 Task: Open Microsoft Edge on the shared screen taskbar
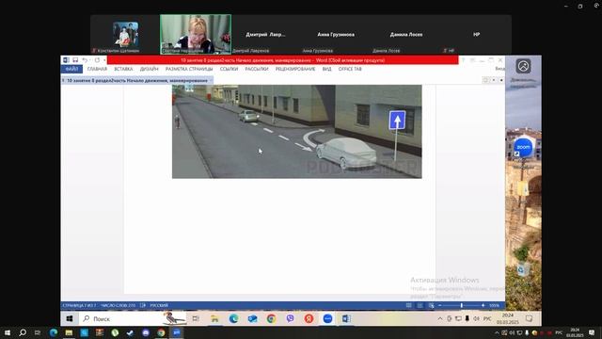[233, 318]
